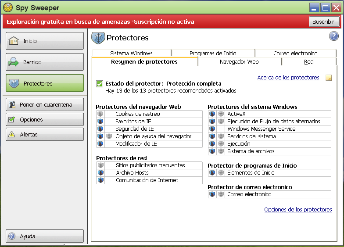Screen dimensions: 344x247
Task: Click shield icon for Seguridad de IE
Action: tap(100, 129)
